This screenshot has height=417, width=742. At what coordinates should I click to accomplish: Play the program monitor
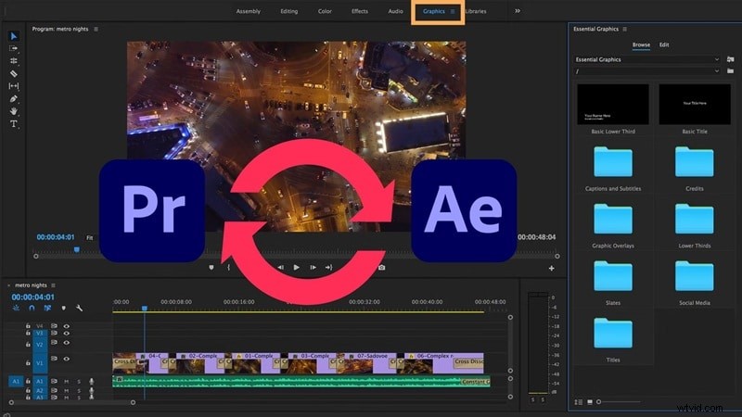pos(296,268)
